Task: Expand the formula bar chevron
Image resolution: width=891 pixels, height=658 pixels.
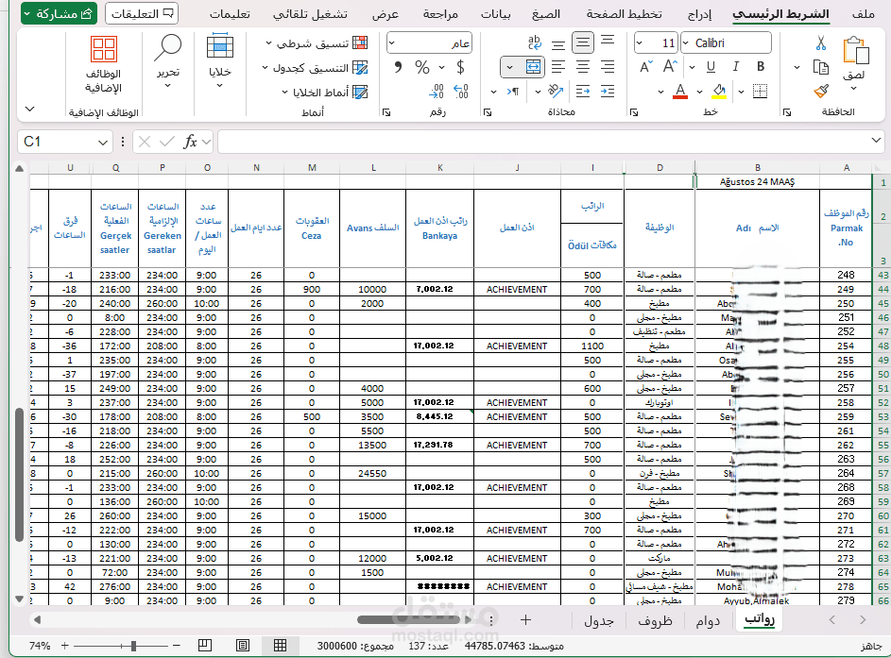Action: tap(876, 141)
